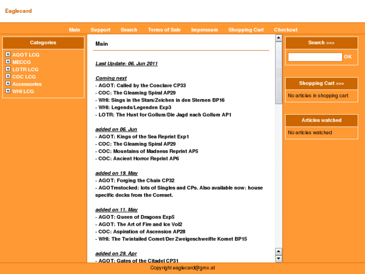The width and height of the screenshot is (365, 274).
Task: Click the 'Last Update: 06. Jun 2011' text
Action: [x=127, y=64]
